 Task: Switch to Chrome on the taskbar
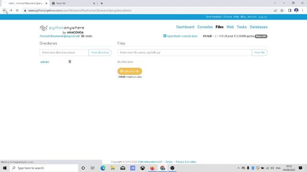162,168
